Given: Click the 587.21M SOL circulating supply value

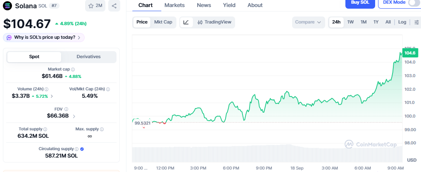Looking at the screenshot, I should click(62, 156).
